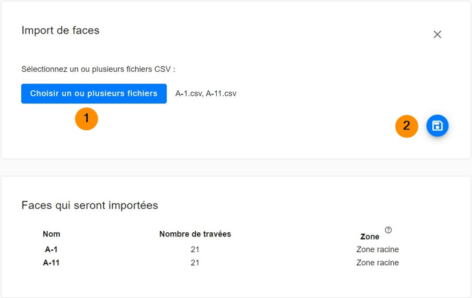Click the help question mark beside Zone

(388, 230)
